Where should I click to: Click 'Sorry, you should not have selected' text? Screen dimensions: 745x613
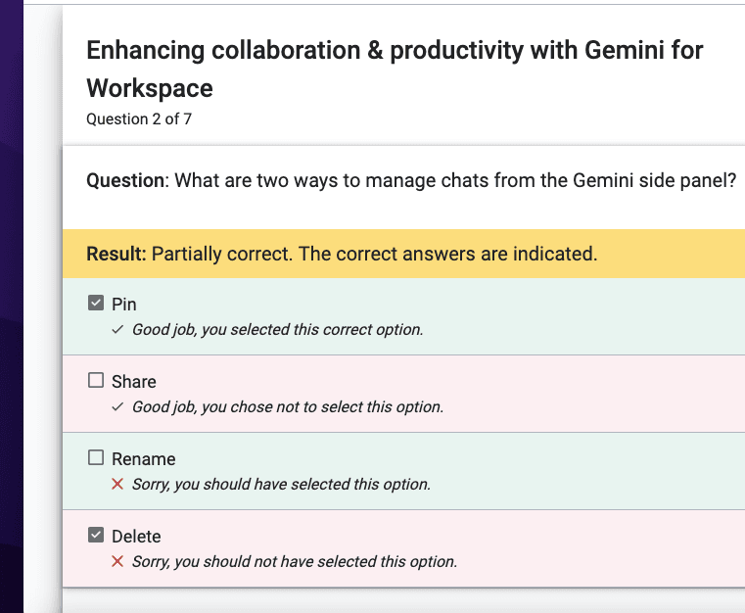click(295, 562)
